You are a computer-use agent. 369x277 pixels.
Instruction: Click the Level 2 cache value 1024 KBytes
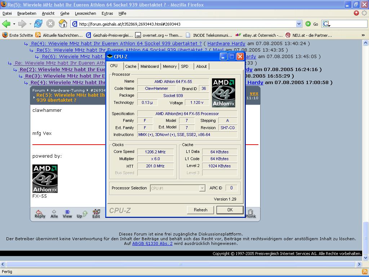[x=219, y=166]
